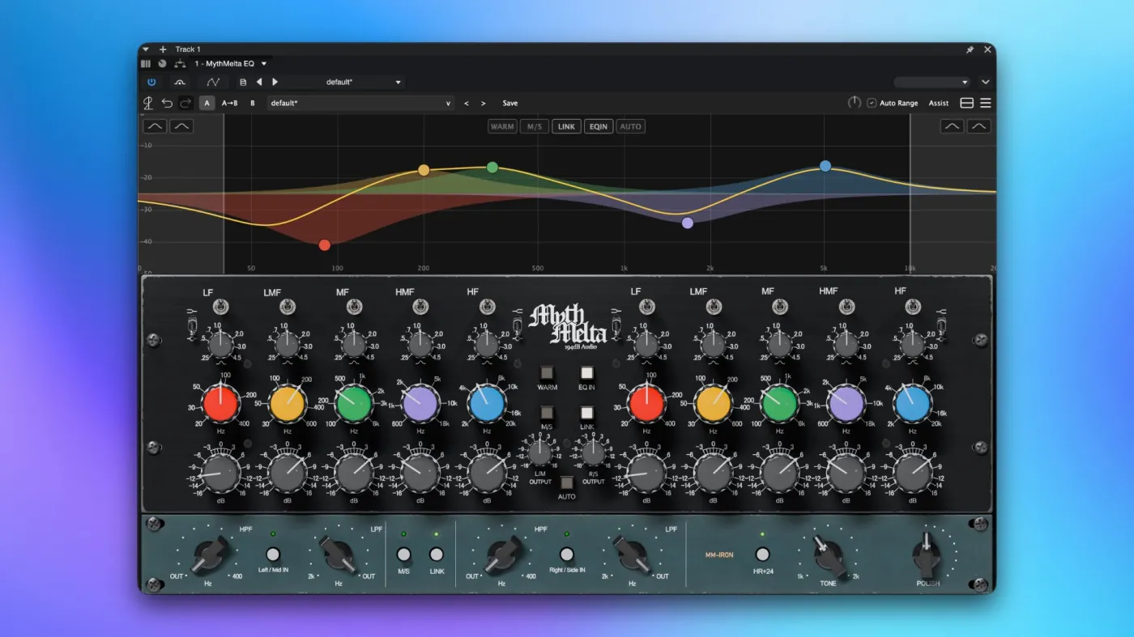
Task: Click the three-bars mixer icon
Action: (x=146, y=63)
